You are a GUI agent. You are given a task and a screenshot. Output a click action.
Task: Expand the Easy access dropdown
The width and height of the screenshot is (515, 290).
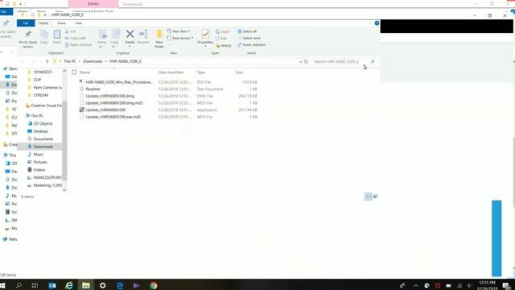pos(192,38)
